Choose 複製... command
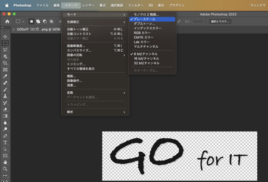268x182 pixels. coord(95,76)
